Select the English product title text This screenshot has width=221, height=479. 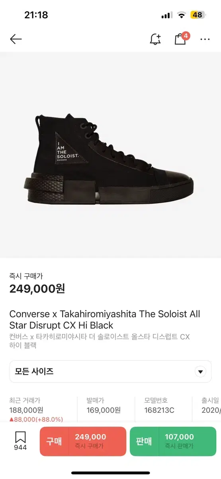[105, 319]
